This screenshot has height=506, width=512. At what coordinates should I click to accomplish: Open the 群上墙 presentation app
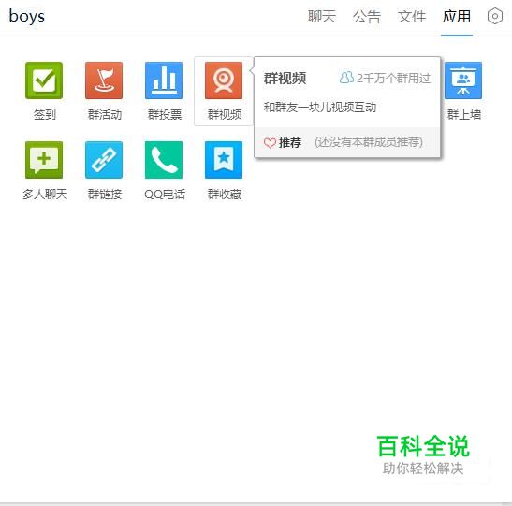[x=463, y=80]
